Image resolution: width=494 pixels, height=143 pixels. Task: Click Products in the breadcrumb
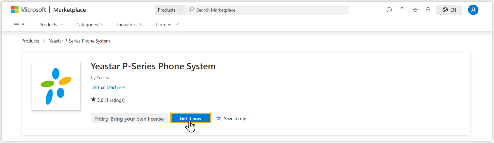tap(30, 41)
